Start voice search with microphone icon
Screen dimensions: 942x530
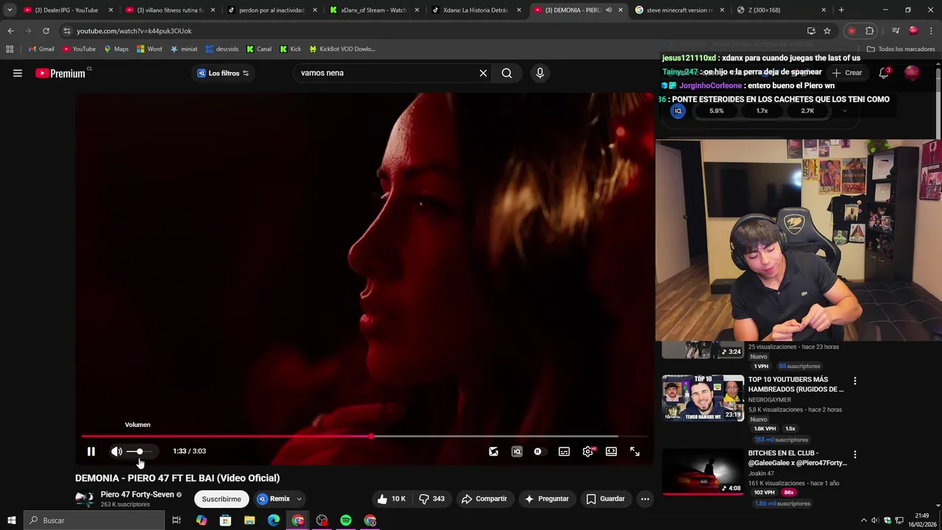540,73
